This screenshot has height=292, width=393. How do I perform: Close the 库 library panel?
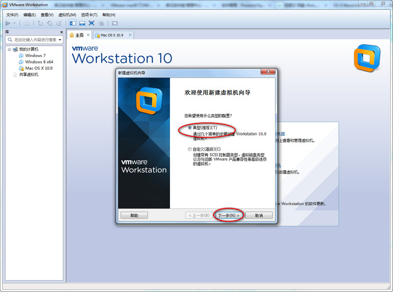pos(62,32)
